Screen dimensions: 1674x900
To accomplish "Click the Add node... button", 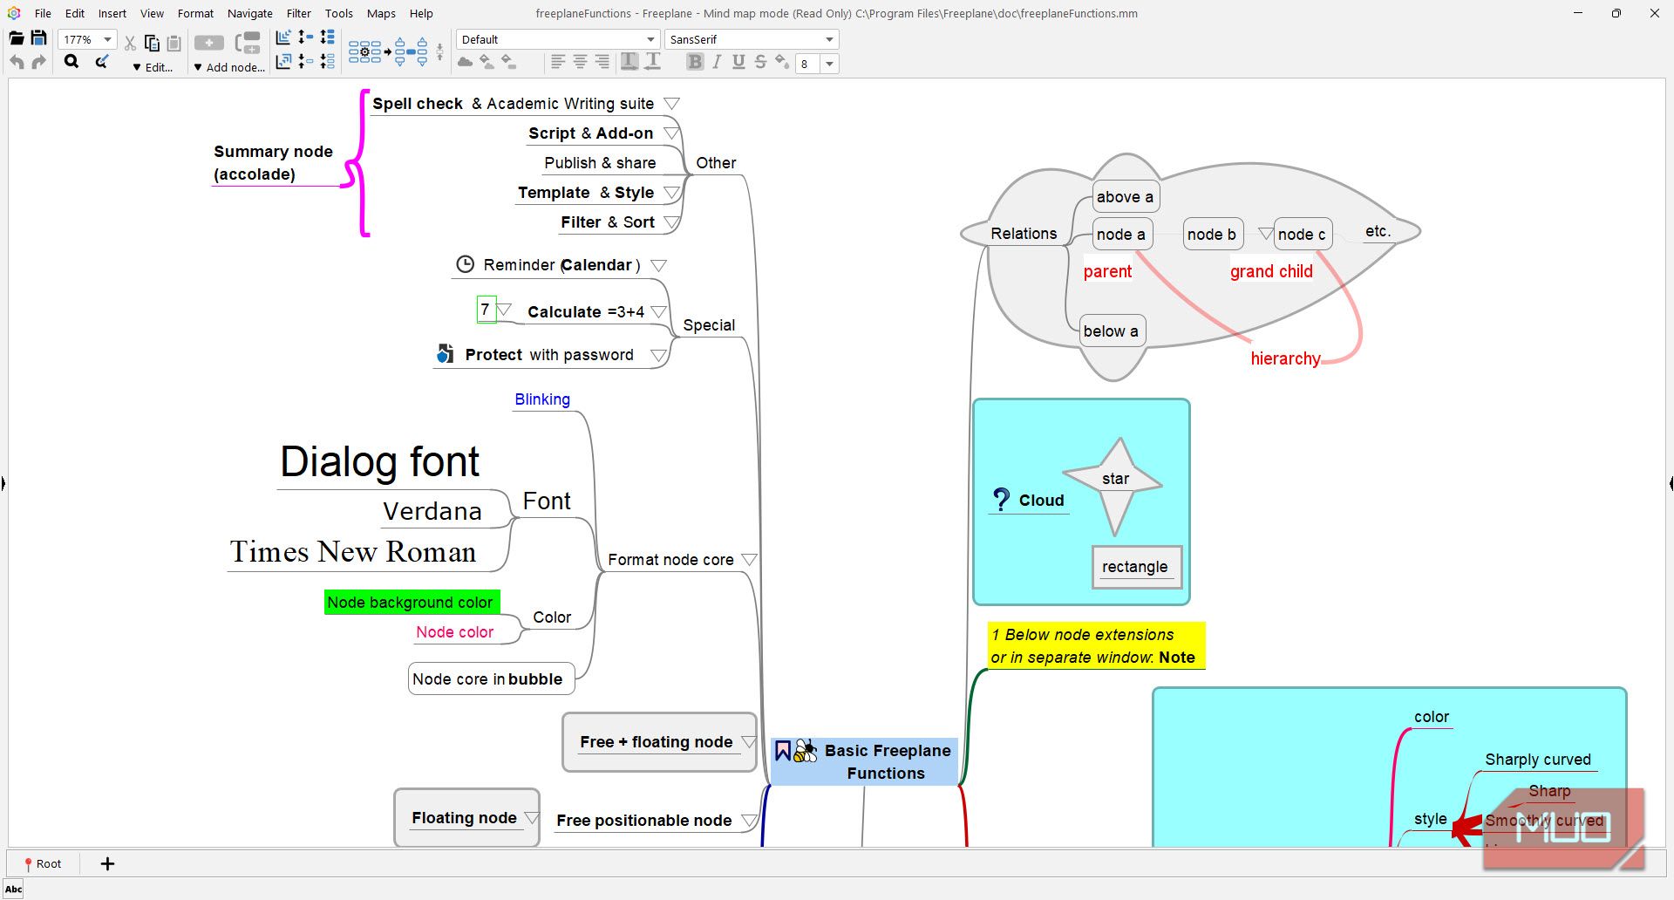I will pyautogui.click(x=229, y=67).
